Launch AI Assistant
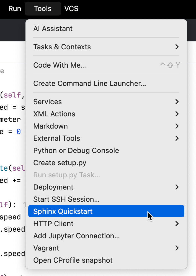 click(53, 29)
